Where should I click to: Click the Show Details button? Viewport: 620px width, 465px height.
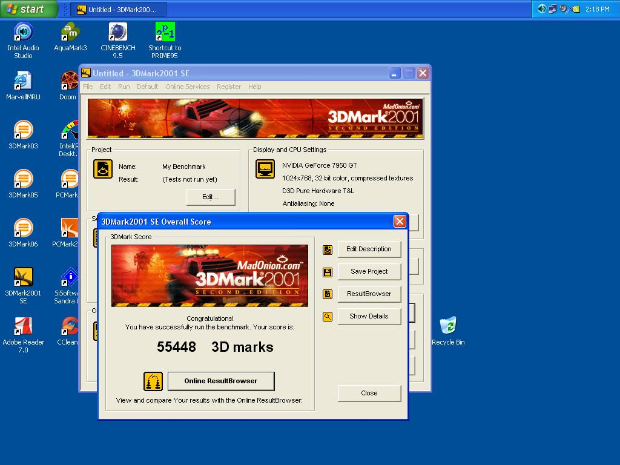(x=369, y=316)
